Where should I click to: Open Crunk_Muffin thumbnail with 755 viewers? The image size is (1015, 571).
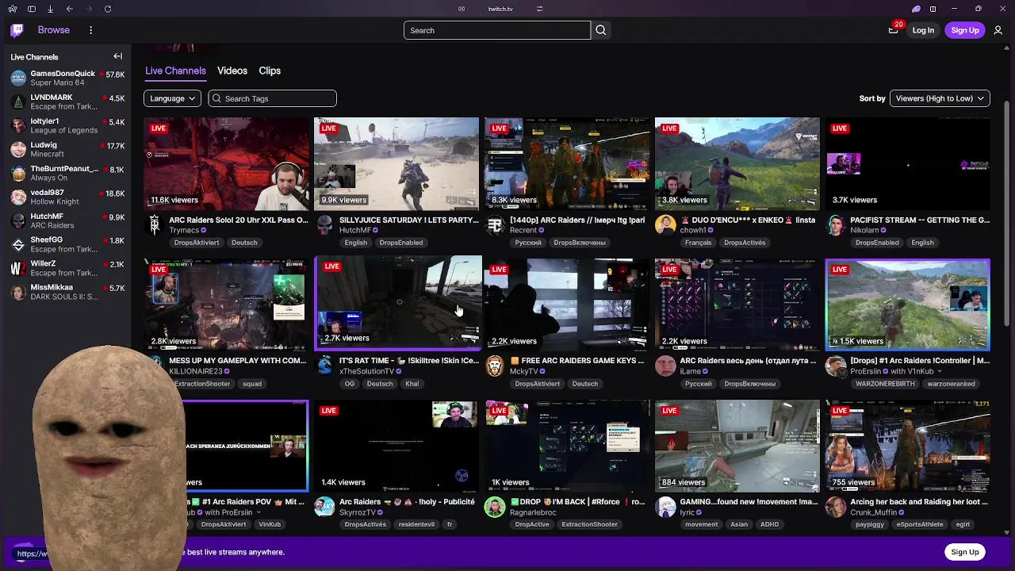click(908, 446)
